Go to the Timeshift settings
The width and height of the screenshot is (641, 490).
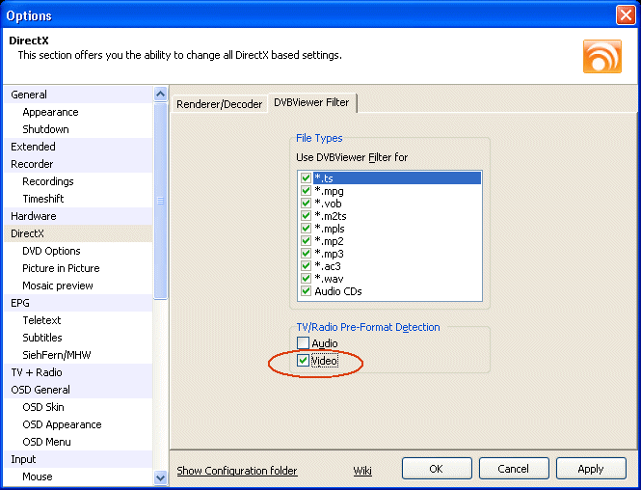[x=43, y=199]
